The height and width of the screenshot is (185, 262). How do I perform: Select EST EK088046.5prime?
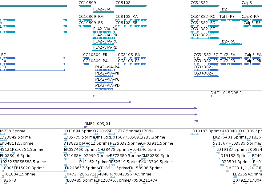coord(17,156)
